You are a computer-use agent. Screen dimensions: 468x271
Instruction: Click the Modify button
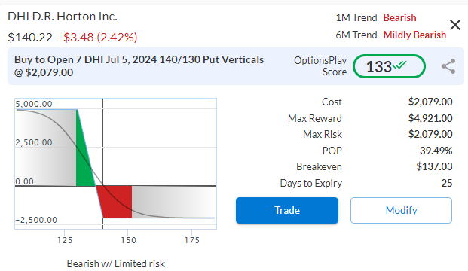(401, 210)
